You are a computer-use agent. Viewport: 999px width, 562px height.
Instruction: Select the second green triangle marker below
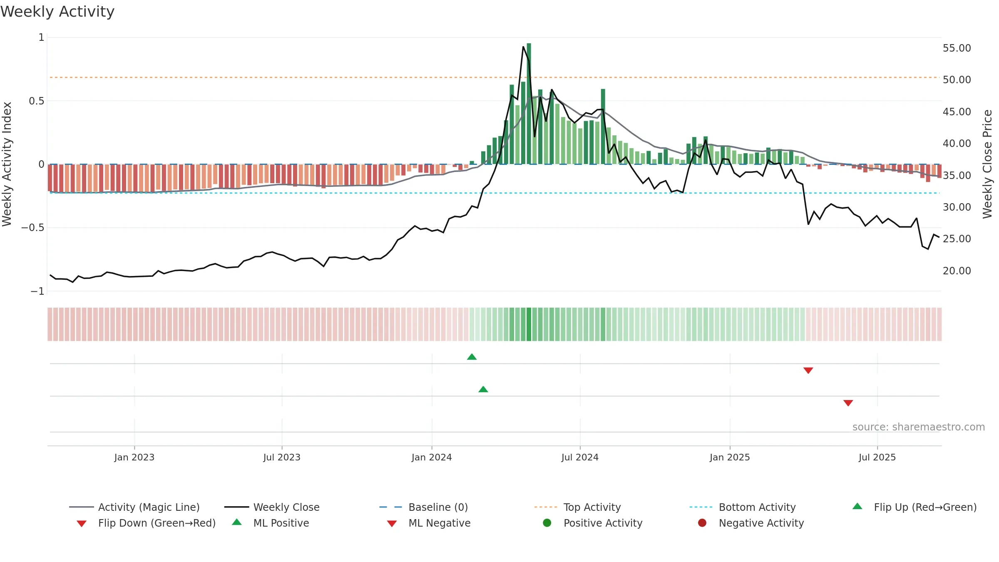(x=483, y=389)
